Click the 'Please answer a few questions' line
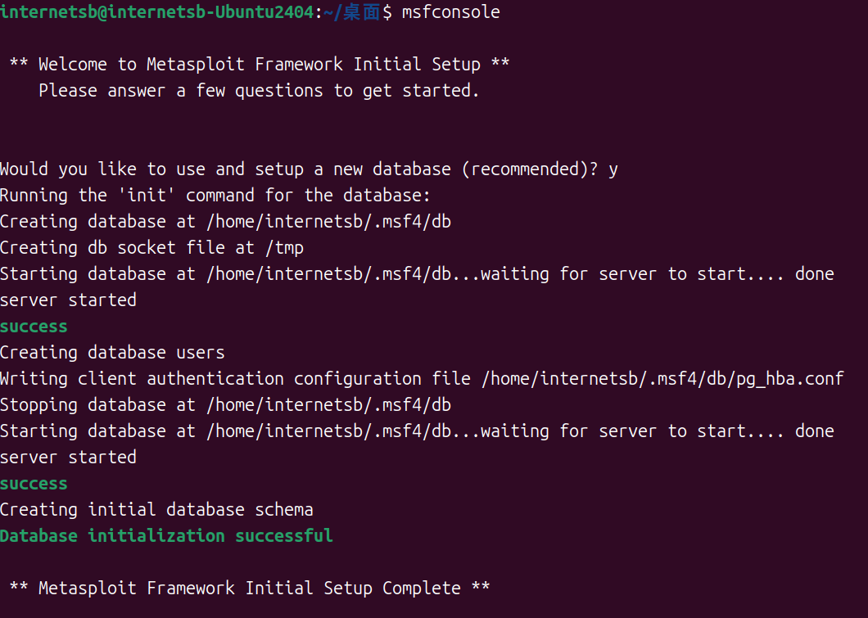The image size is (868, 618). point(259,91)
